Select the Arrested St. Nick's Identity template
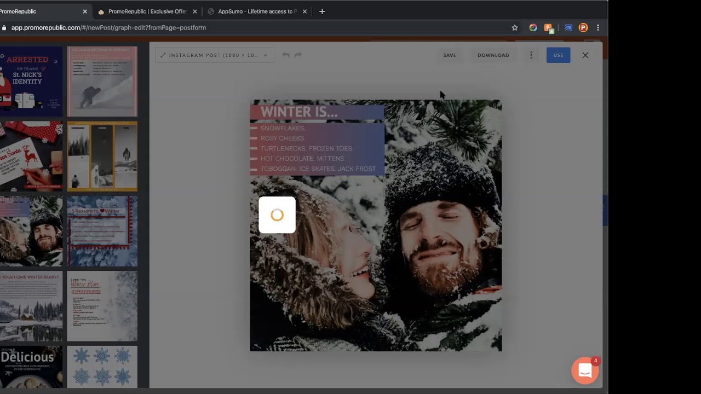The width and height of the screenshot is (701, 394). tap(31, 82)
